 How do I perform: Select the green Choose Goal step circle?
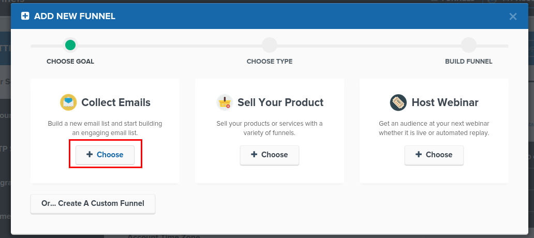(x=70, y=45)
